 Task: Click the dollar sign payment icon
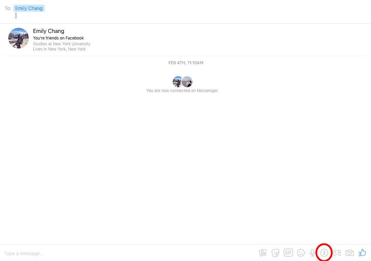point(324,253)
